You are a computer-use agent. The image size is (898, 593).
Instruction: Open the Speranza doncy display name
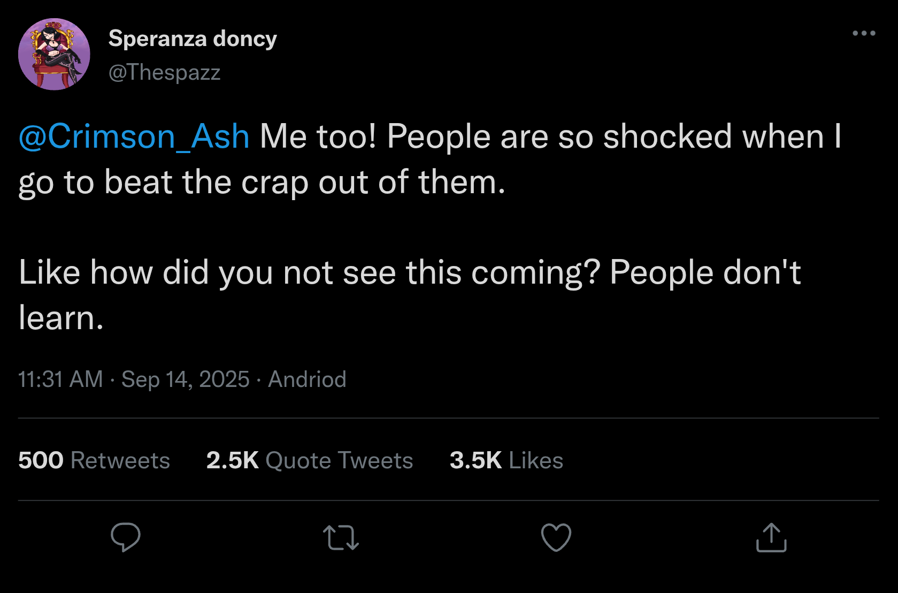click(193, 39)
